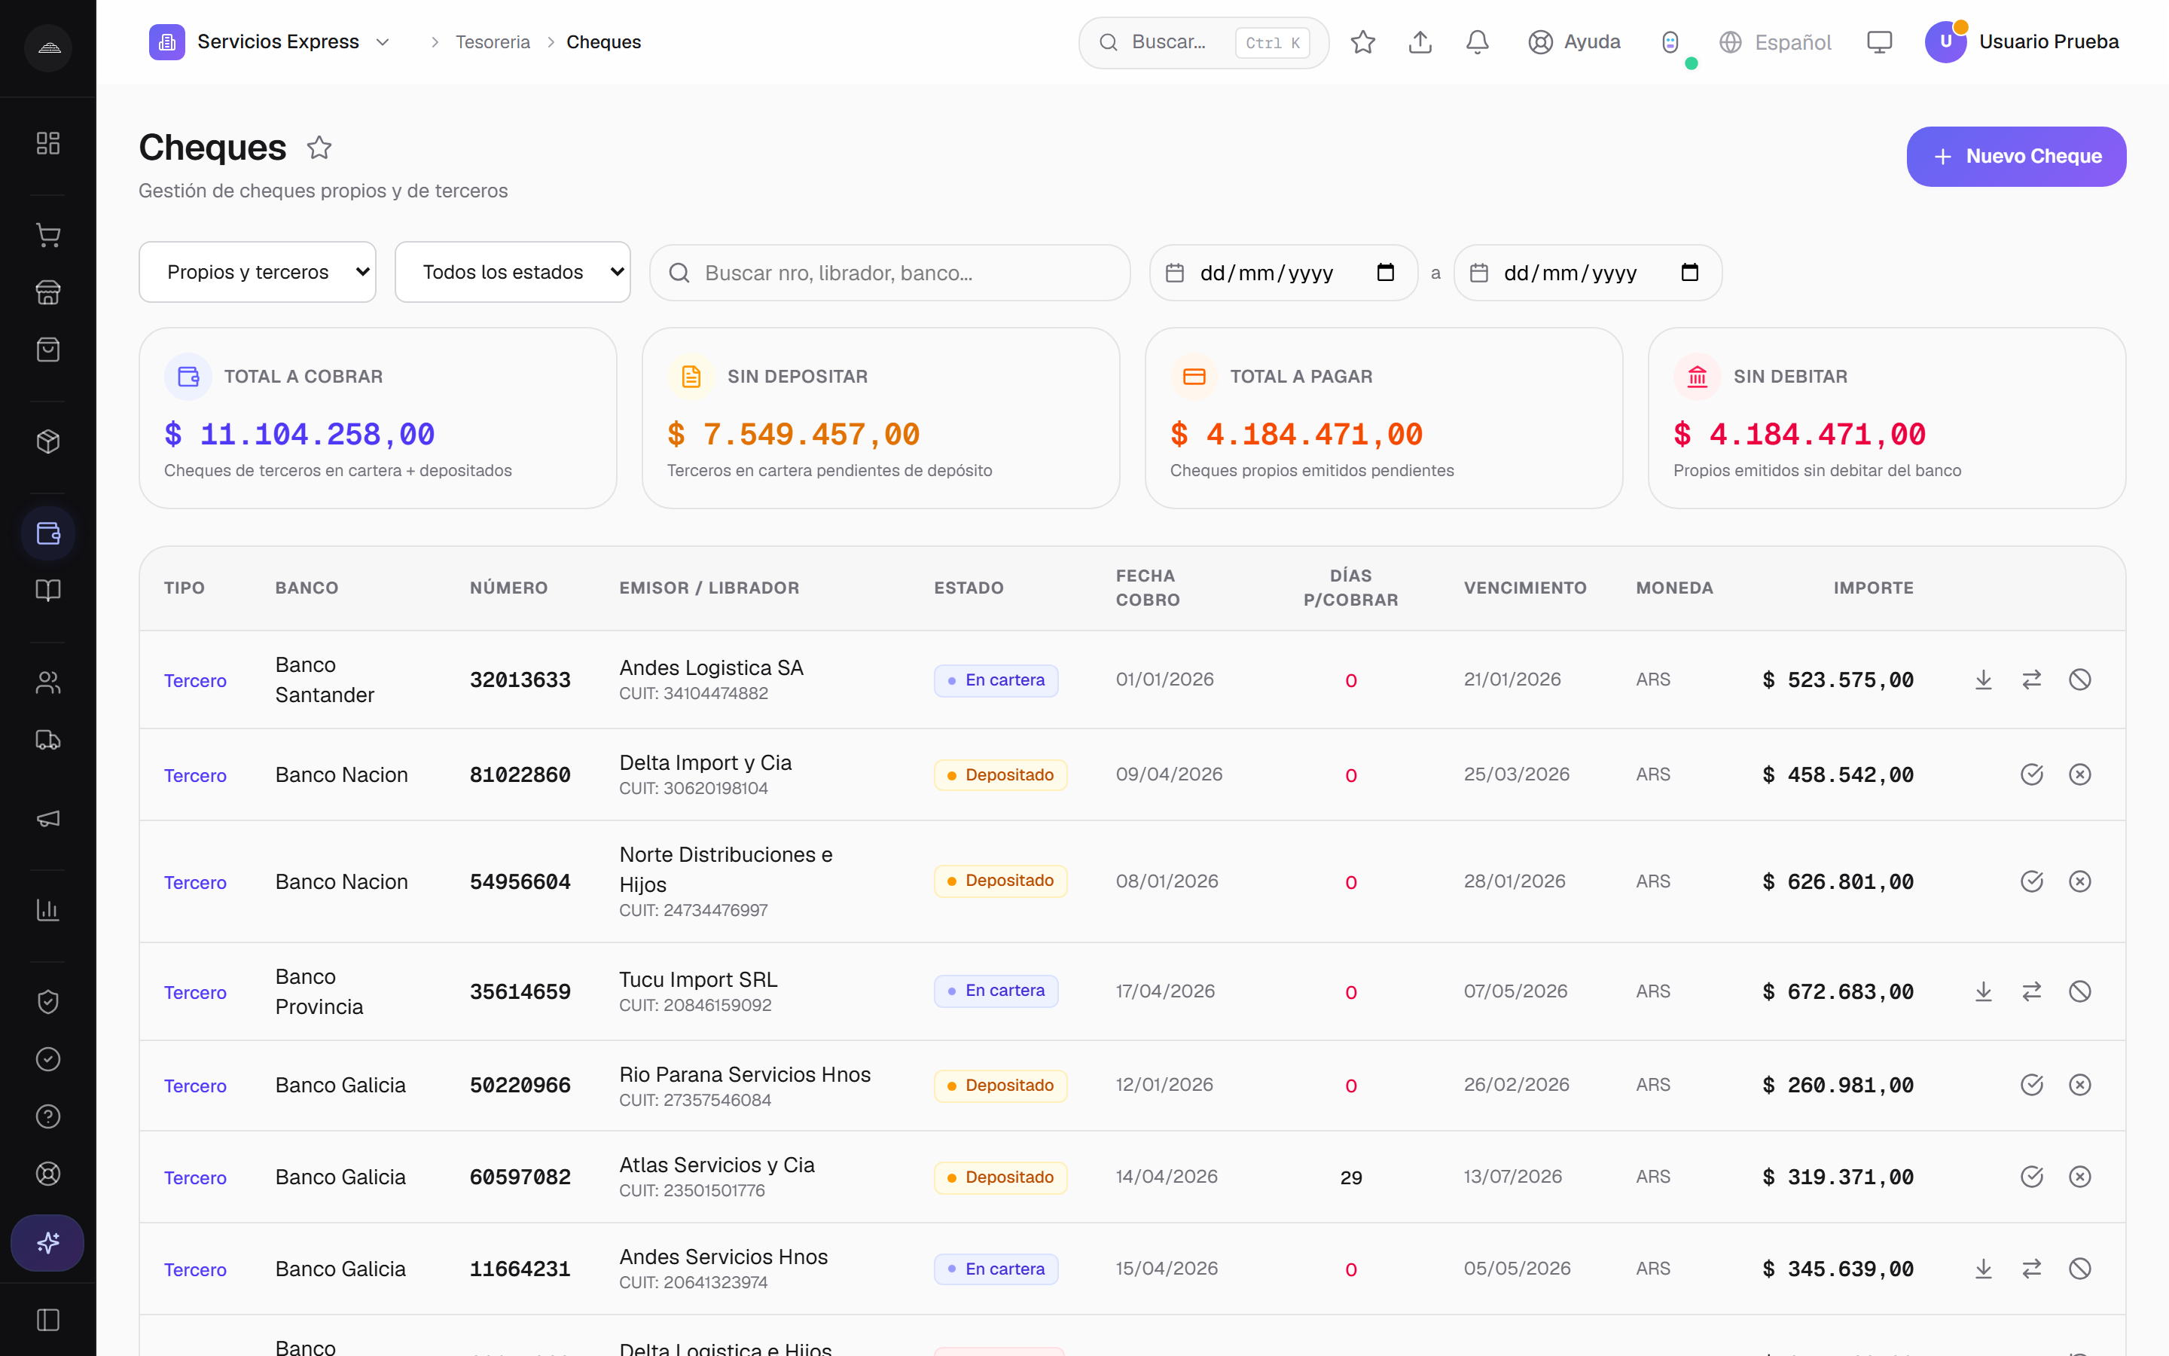
Task: Open the shopping cart sidebar icon
Action: (x=48, y=235)
